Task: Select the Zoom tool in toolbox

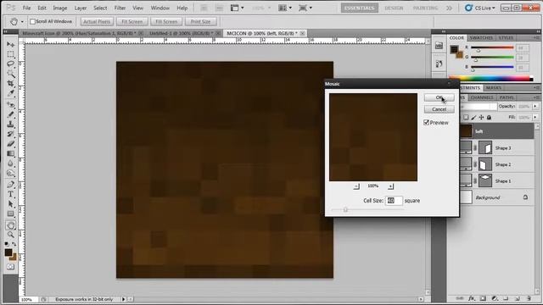Action: 11,235
